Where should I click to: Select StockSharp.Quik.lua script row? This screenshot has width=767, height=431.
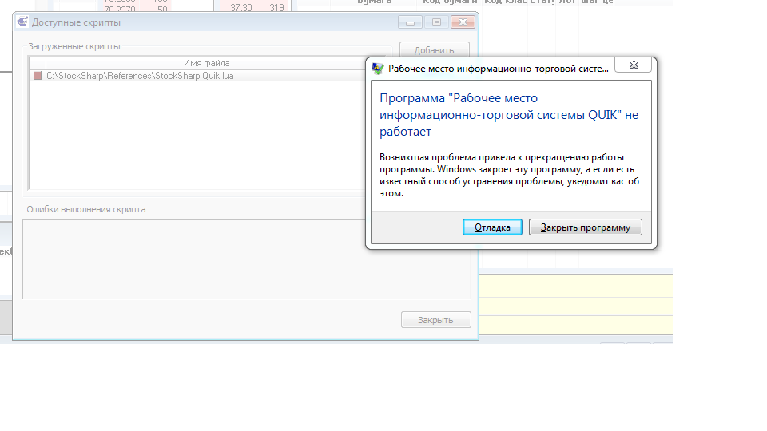pyautogui.click(x=197, y=76)
